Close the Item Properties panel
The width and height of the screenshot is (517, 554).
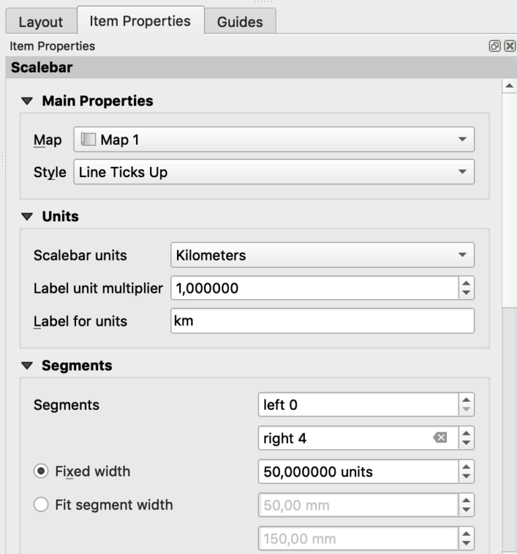[510, 46]
